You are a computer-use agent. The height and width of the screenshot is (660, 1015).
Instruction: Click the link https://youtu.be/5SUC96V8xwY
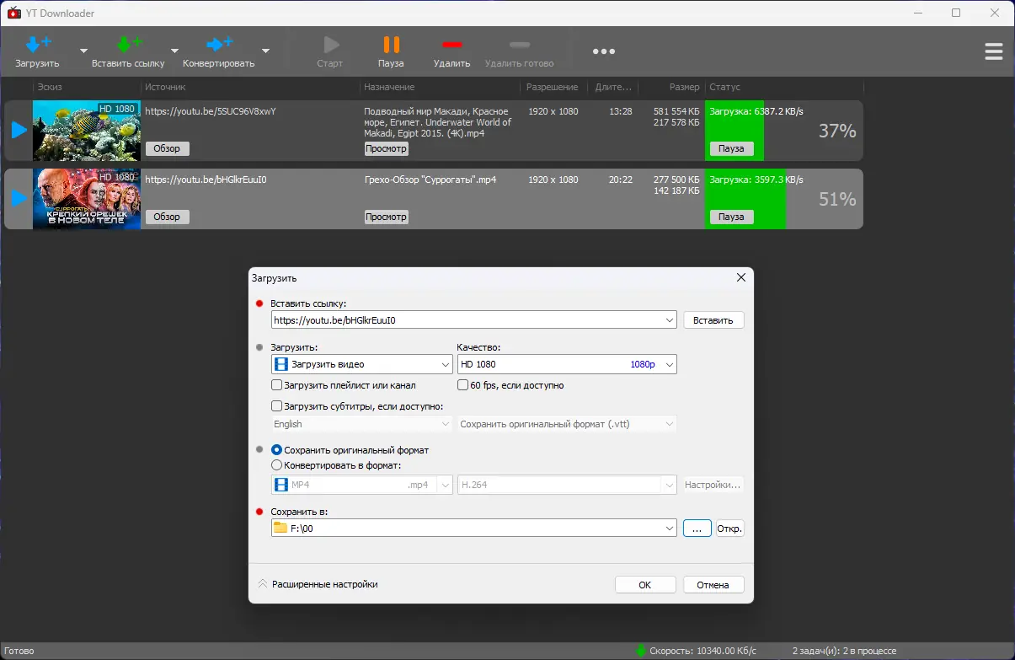(211, 110)
